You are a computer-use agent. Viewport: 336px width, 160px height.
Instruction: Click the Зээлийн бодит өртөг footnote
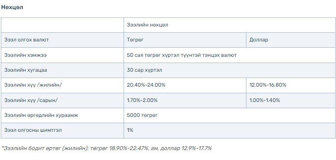(x=107, y=148)
